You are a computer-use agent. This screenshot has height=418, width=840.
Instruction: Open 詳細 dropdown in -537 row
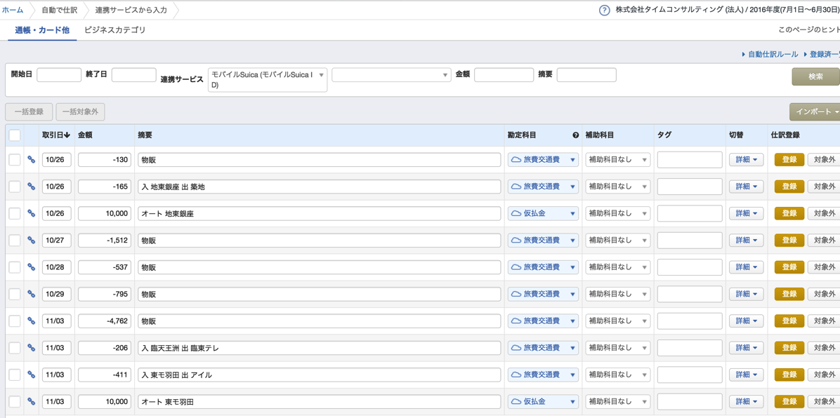click(x=746, y=267)
